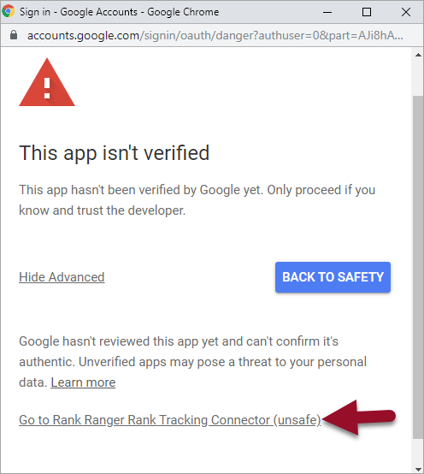Image resolution: width=424 pixels, height=474 pixels.
Task: Maximize the sign-in popup window
Action: (367, 12)
